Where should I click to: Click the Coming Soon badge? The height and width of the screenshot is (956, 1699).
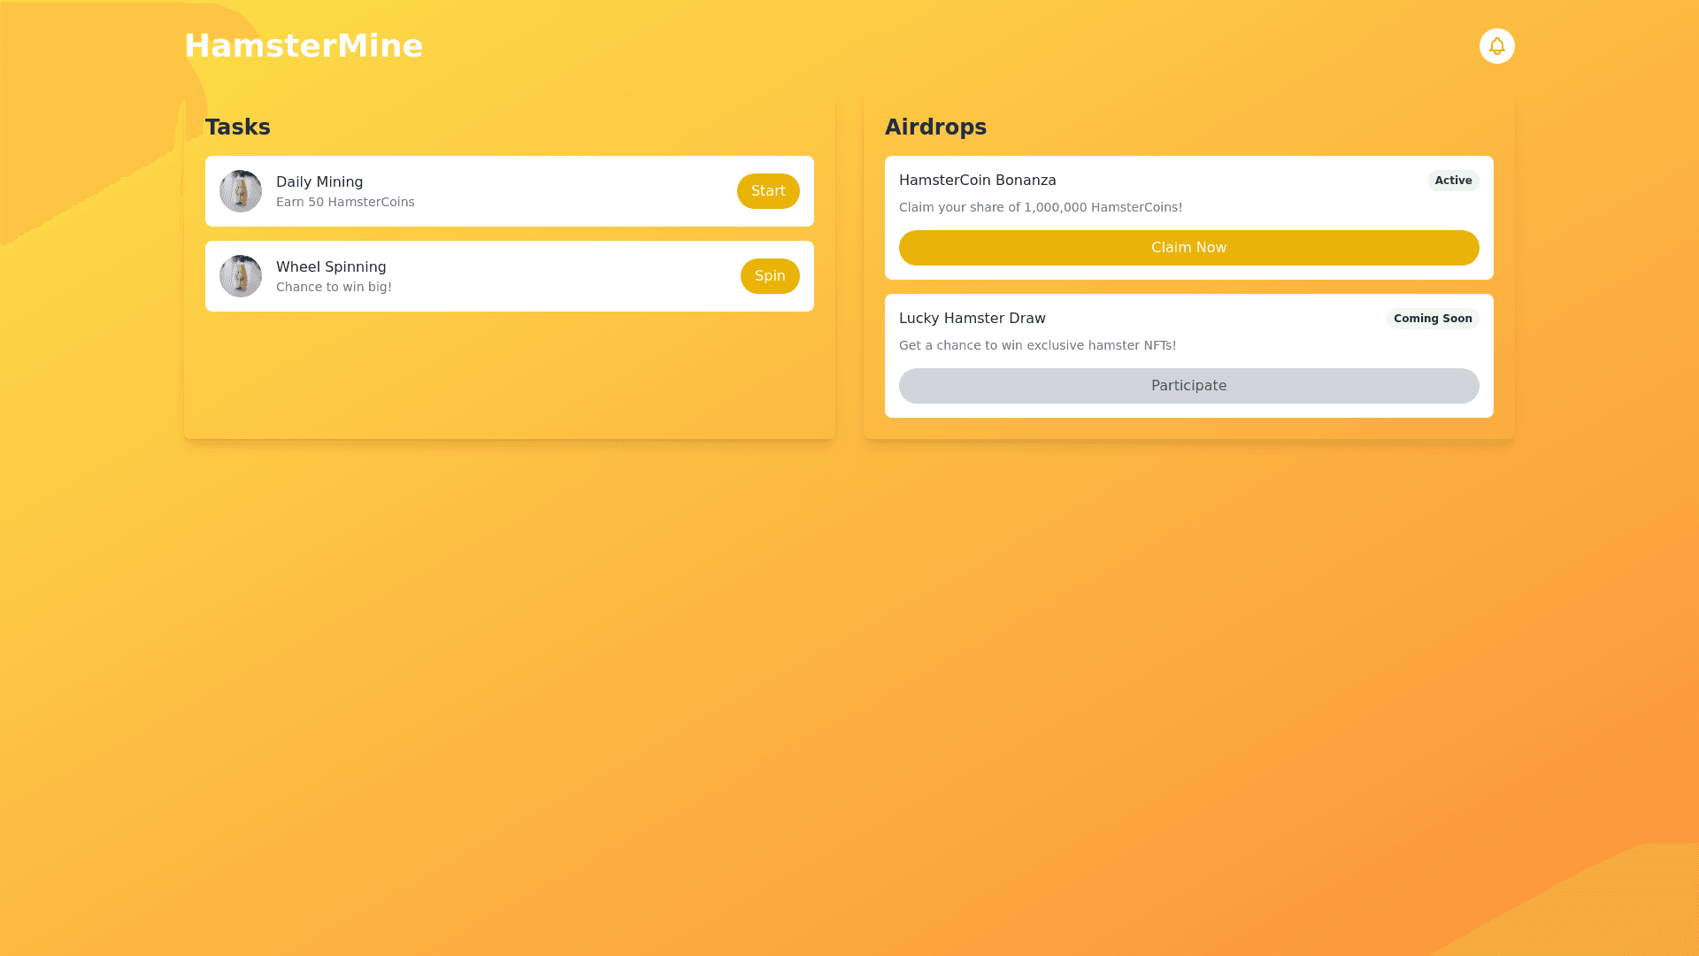pos(1432,319)
